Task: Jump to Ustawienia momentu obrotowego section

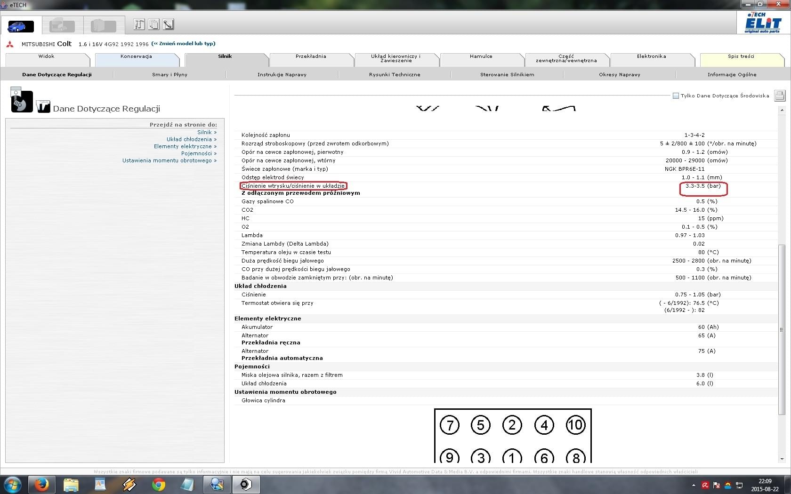Action: tap(169, 160)
